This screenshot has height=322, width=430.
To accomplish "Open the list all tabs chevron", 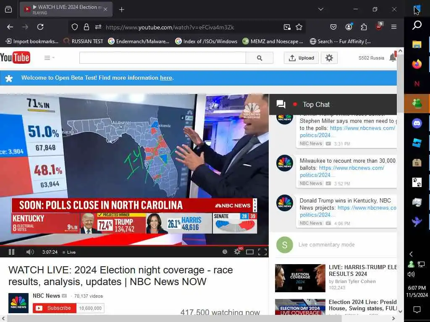I will (x=320, y=9).
